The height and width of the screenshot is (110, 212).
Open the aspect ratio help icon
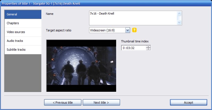point(134,30)
